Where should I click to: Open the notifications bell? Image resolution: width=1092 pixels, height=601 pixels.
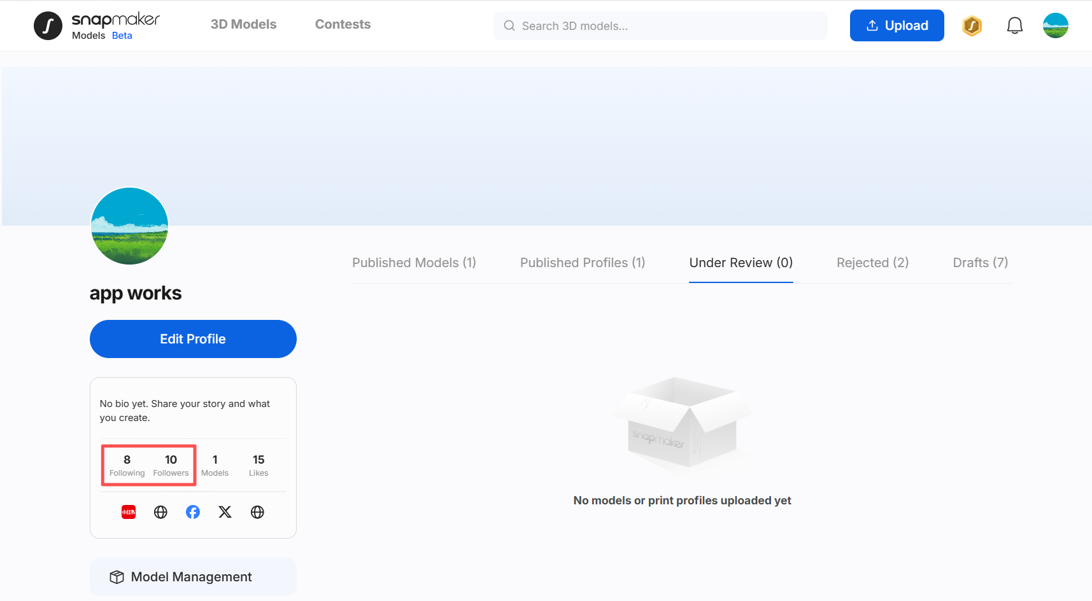coord(1014,25)
